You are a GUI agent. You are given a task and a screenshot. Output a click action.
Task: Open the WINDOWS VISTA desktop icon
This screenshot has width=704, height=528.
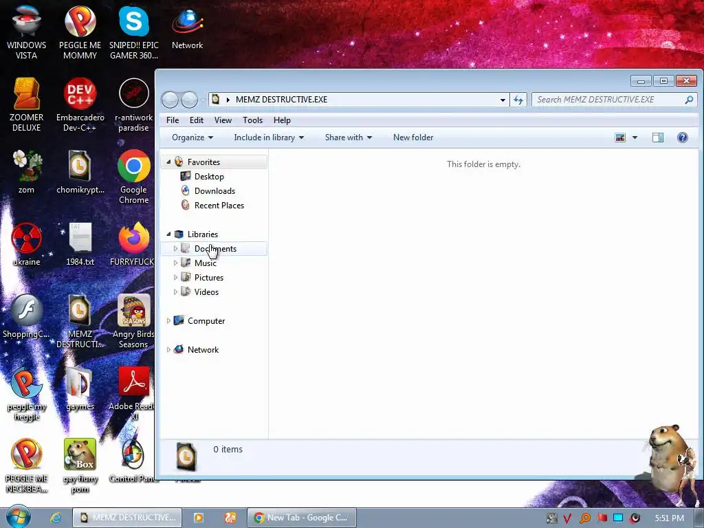27,32
